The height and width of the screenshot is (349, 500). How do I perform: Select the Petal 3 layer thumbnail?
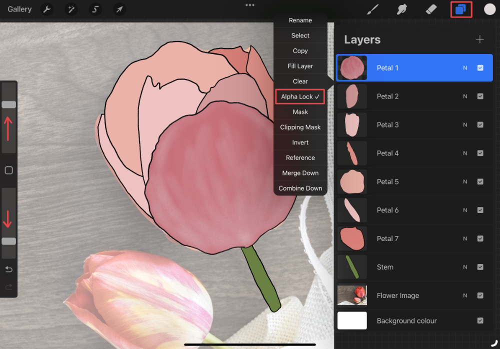point(352,124)
